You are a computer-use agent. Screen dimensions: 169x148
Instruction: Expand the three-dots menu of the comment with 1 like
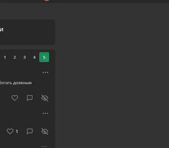pyautogui.click(x=45, y=113)
